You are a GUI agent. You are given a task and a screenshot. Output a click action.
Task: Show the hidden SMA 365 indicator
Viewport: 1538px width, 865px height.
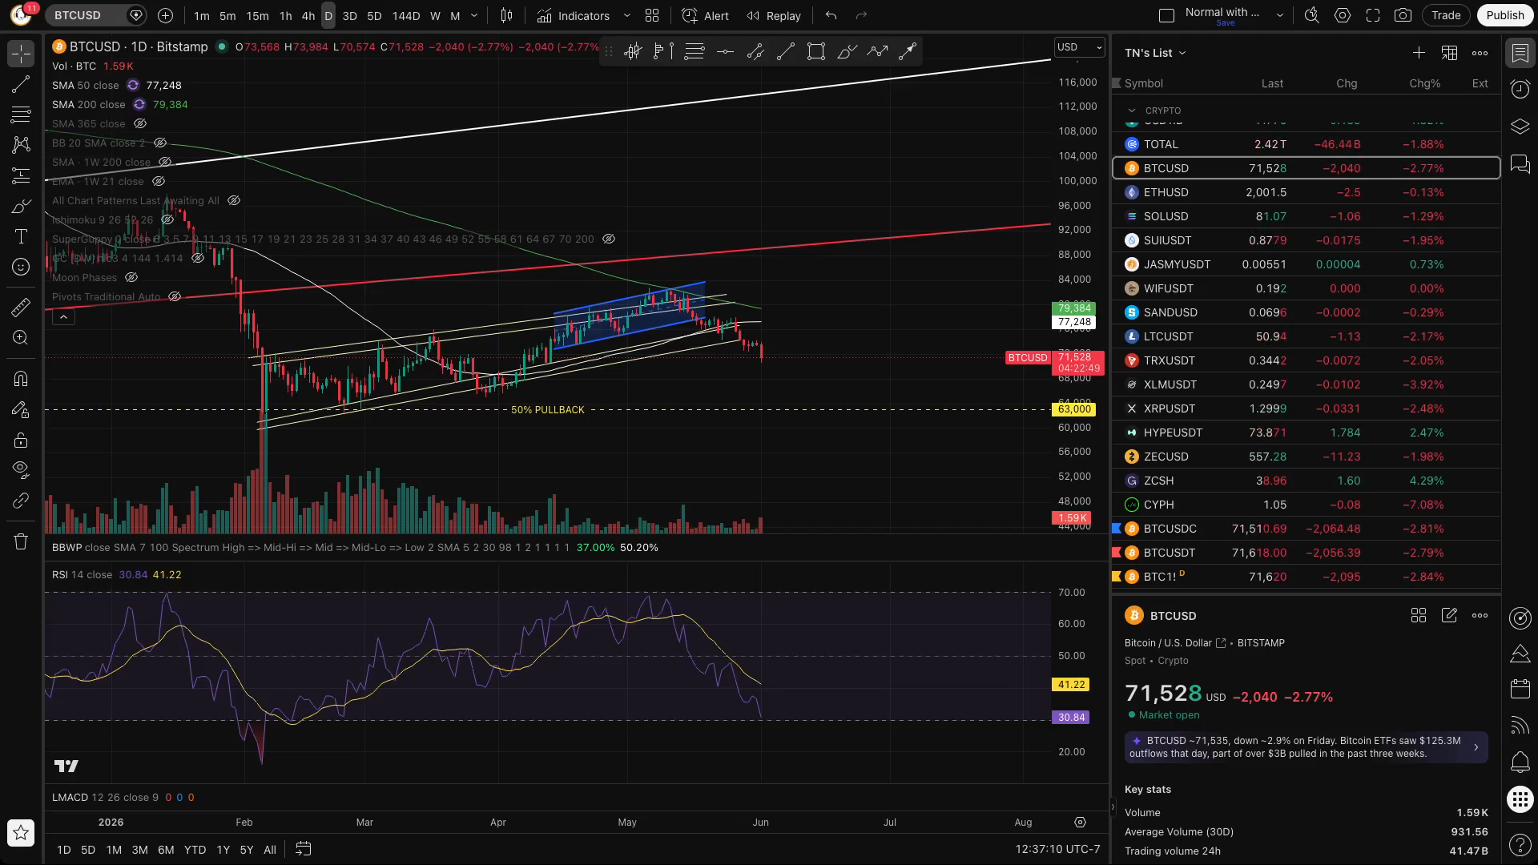(140, 123)
